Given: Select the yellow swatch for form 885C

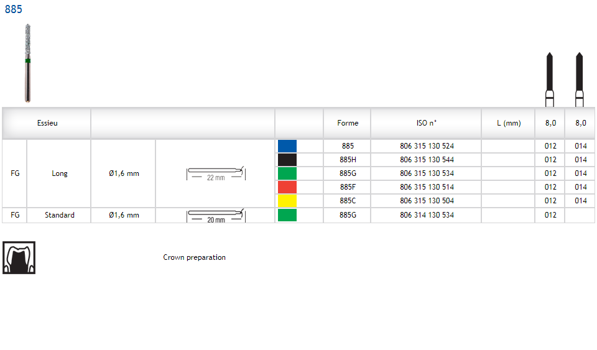Looking at the screenshot, I should click(x=287, y=201).
